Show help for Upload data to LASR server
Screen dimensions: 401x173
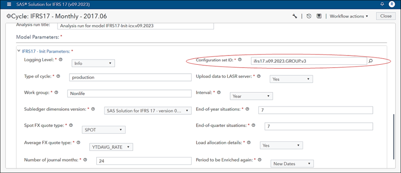[x=259, y=76]
